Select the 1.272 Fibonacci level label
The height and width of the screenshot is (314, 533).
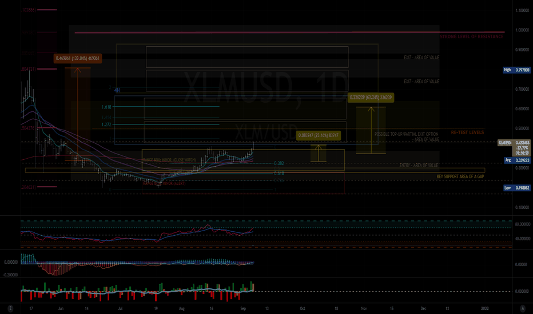106,124
